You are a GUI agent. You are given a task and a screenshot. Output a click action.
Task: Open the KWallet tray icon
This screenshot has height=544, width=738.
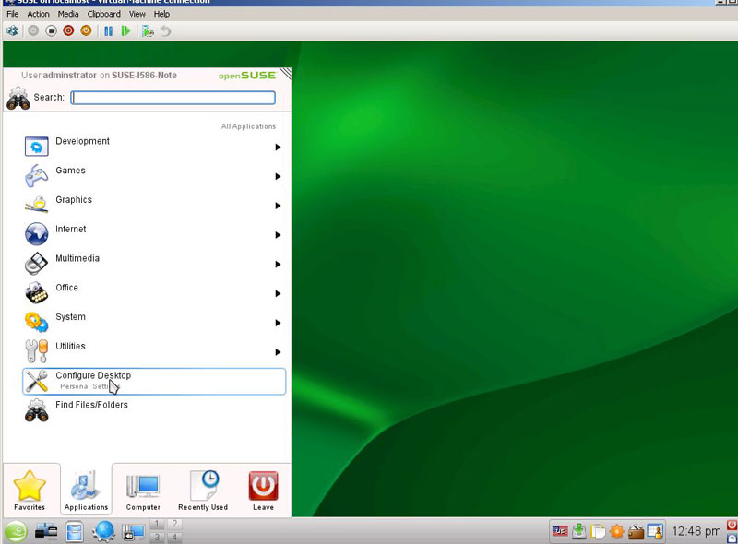coord(636,532)
